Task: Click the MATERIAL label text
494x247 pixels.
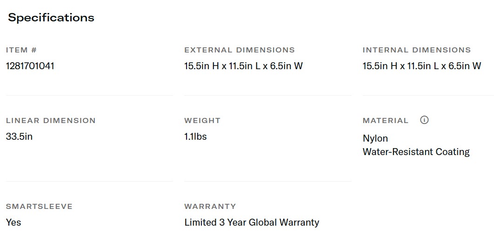Action: pyautogui.click(x=386, y=121)
